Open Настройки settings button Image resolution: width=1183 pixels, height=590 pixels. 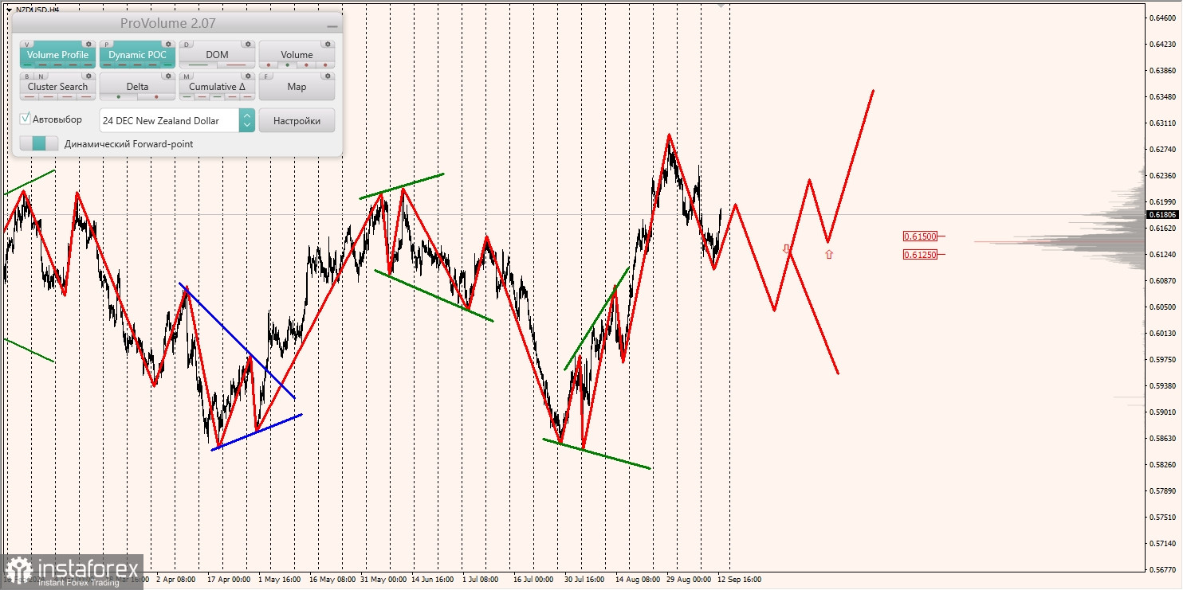pos(297,120)
